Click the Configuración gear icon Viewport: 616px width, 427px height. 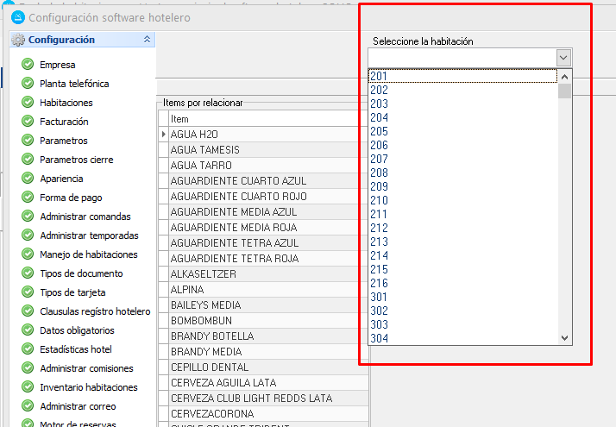tap(18, 40)
